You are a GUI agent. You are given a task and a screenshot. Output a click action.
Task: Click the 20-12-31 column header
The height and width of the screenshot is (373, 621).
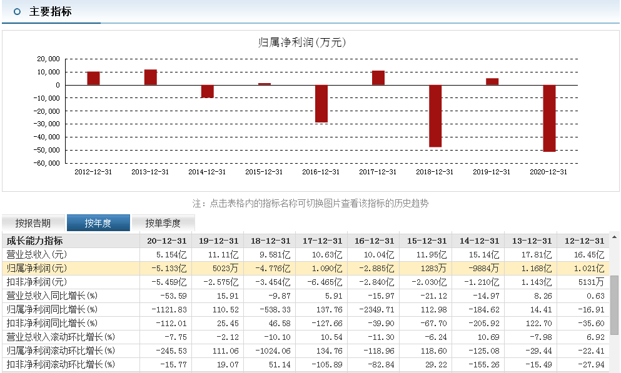pyautogui.click(x=166, y=241)
